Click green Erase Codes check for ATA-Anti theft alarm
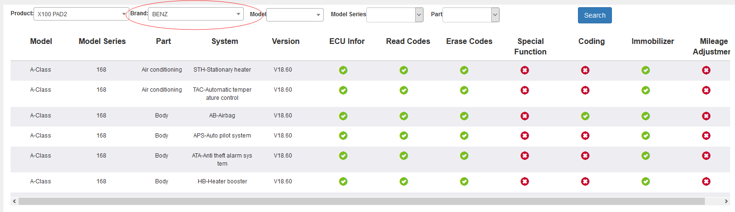 coord(464,156)
